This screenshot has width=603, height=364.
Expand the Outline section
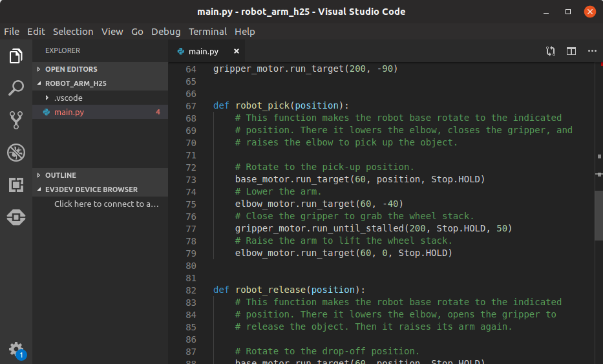[60, 175]
